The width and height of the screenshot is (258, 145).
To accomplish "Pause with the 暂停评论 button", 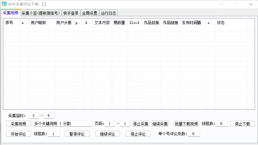I will 77,134.
